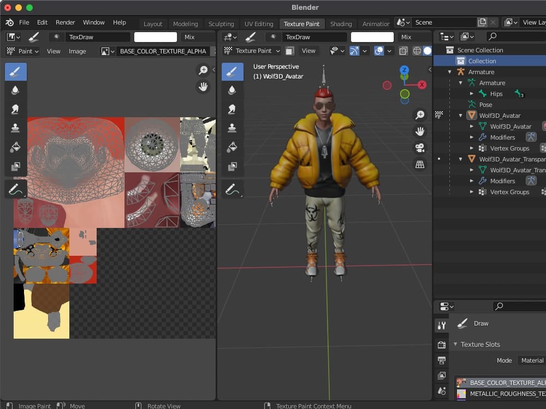Expand the Hips bone entry
546x409 pixels.
(472, 94)
